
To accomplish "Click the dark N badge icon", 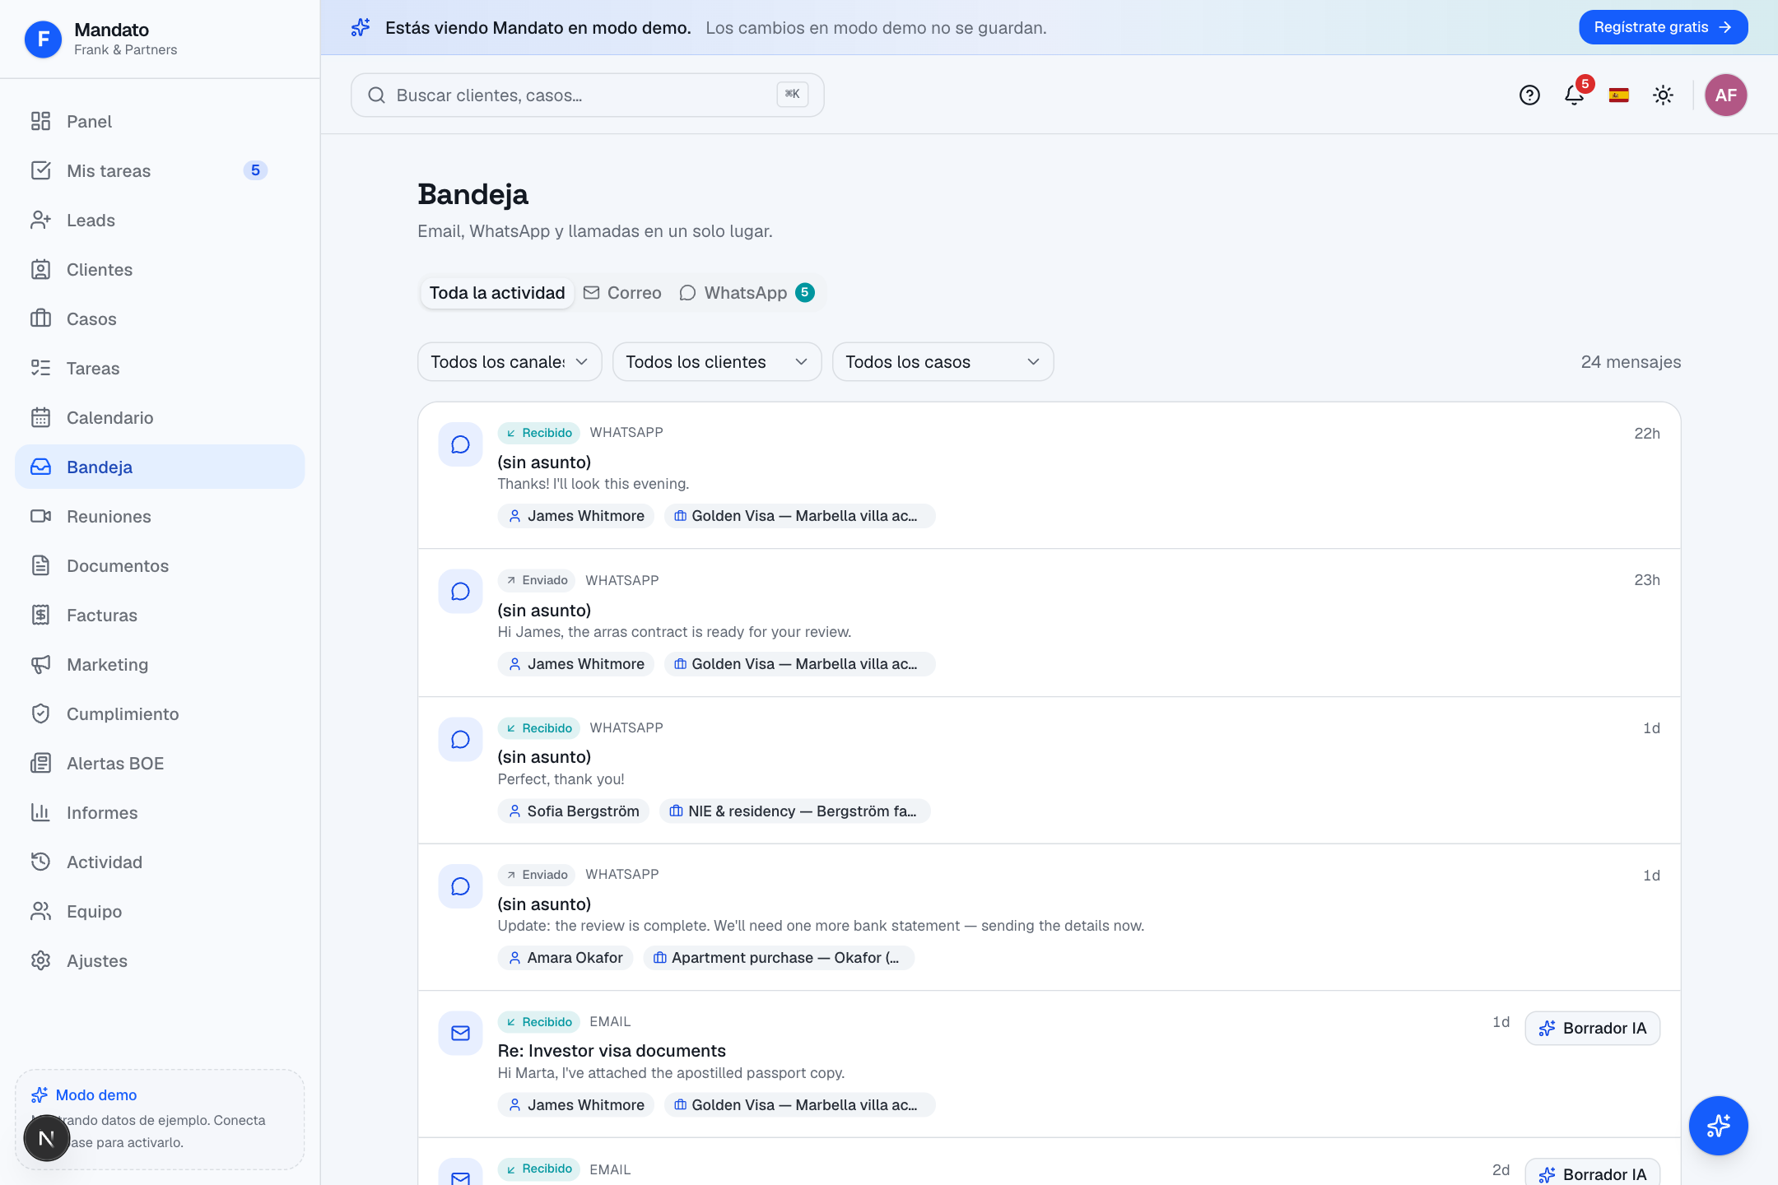I will 47,1138.
